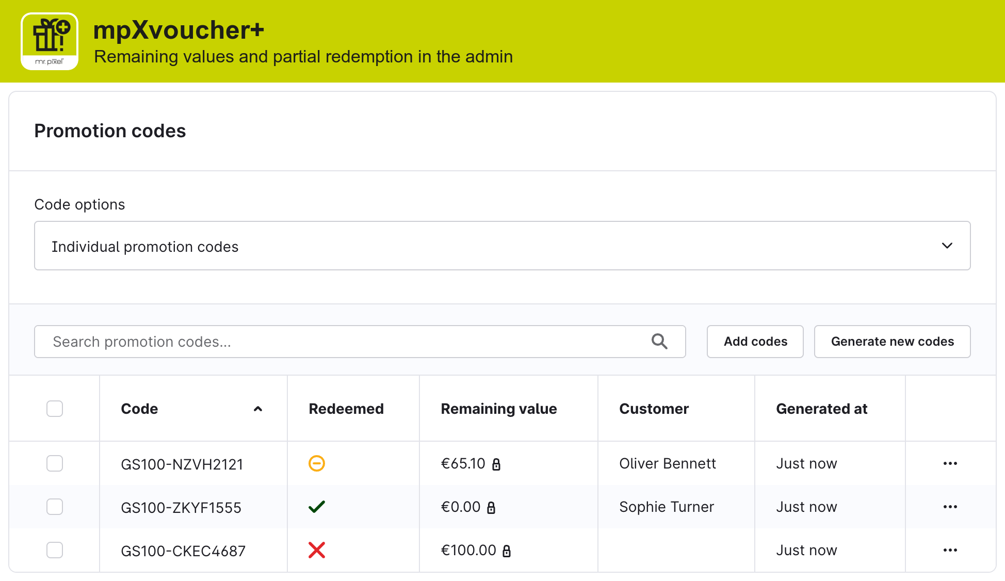Click customer name Oliver Bennett
The image size is (1005, 581).
(x=668, y=463)
